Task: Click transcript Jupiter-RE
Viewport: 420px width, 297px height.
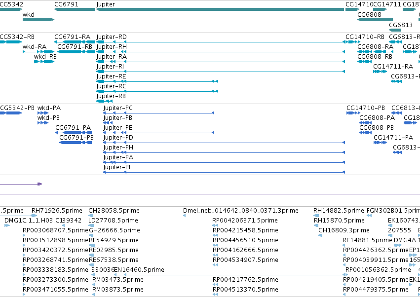Action: pyautogui.click(x=157, y=81)
